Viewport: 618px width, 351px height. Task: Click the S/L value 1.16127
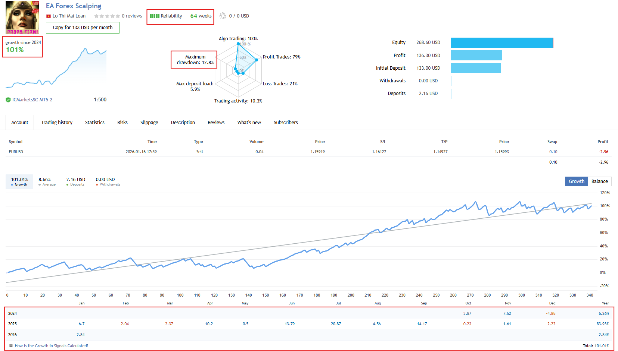pos(379,152)
